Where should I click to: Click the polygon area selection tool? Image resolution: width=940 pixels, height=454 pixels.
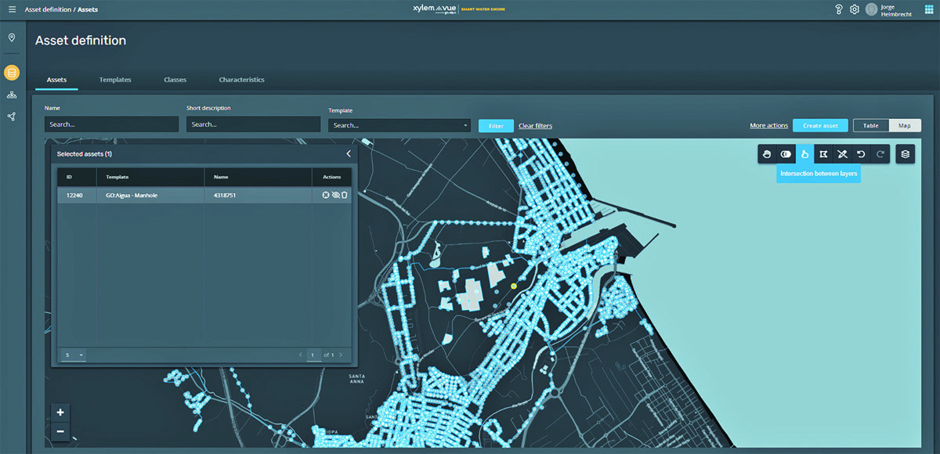tap(823, 154)
